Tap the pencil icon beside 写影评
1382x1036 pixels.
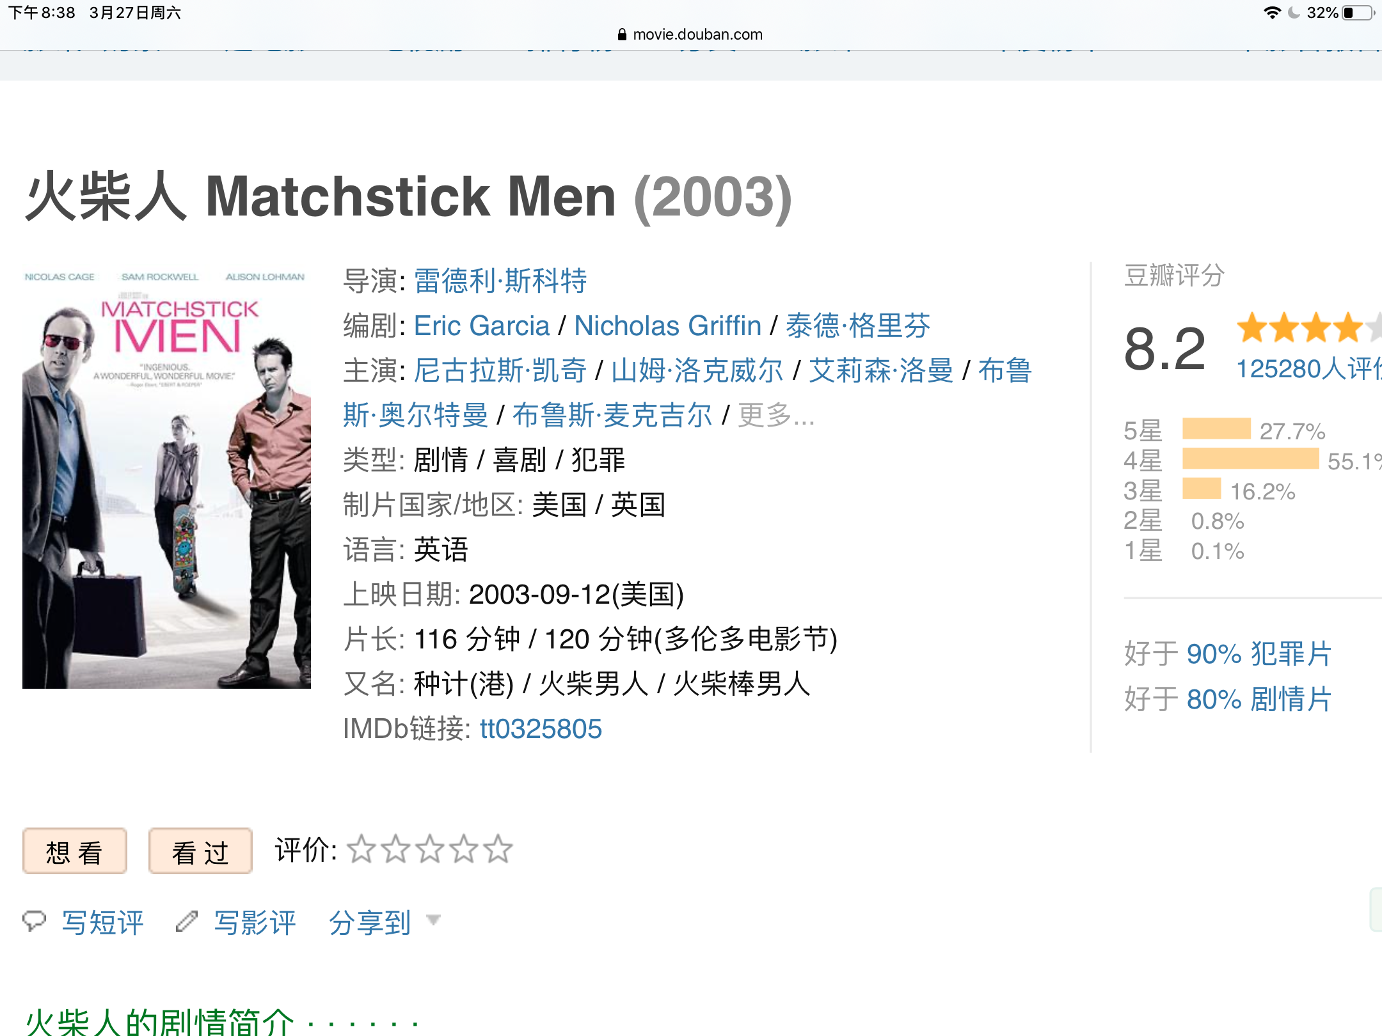tap(187, 921)
